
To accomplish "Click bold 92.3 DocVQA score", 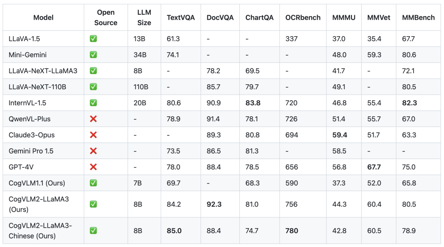I will pyautogui.click(x=214, y=204).
